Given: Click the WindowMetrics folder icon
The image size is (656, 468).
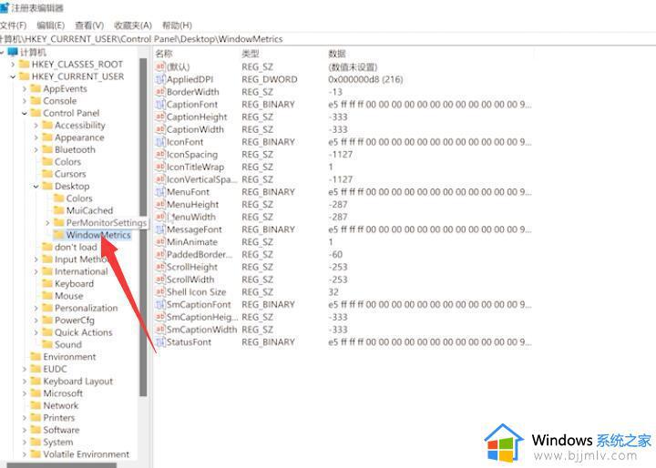Looking at the screenshot, I should tap(59, 235).
